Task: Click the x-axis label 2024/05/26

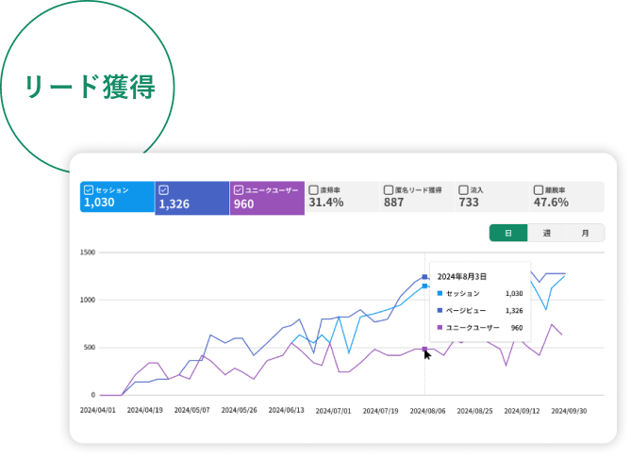Action: click(x=239, y=411)
